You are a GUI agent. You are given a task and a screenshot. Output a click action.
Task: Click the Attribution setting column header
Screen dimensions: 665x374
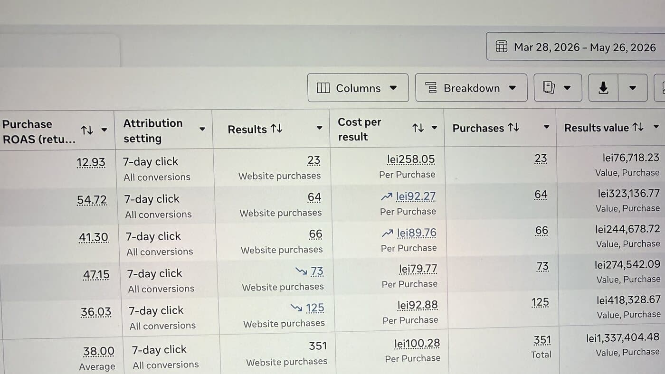tap(153, 131)
